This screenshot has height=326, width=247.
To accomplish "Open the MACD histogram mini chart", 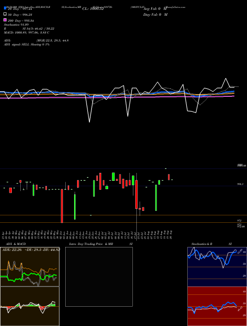I will click(x=30, y=306).
